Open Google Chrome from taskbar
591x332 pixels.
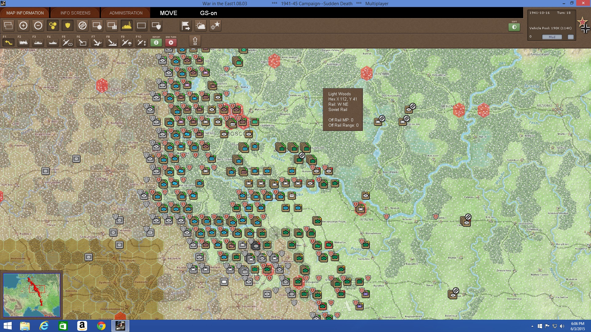(101, 326)
